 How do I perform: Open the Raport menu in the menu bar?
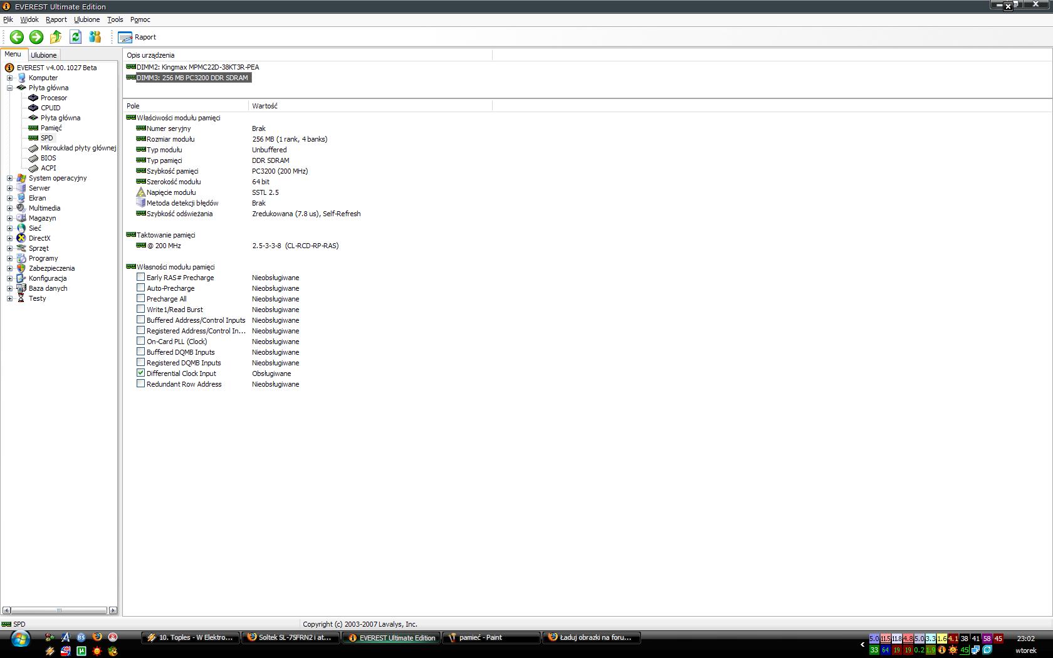tap(56, 19)
